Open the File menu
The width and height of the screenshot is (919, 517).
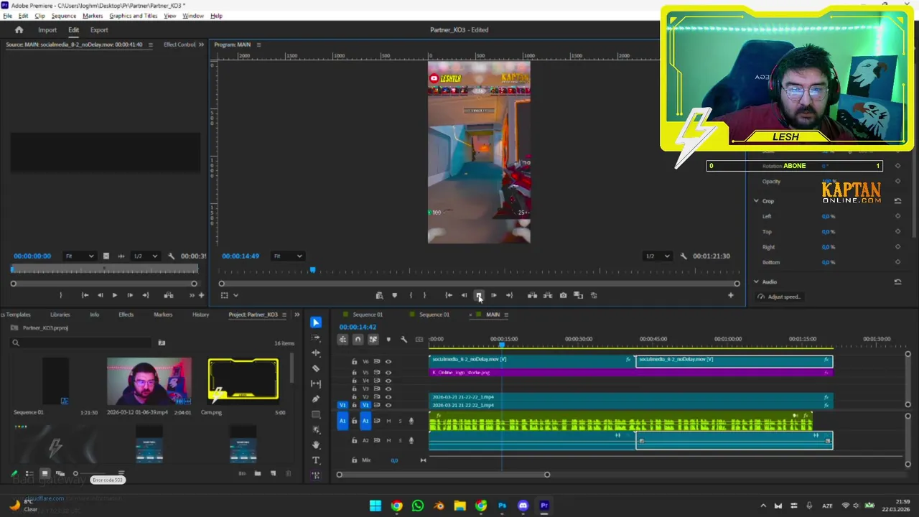[x=7, y=16]
